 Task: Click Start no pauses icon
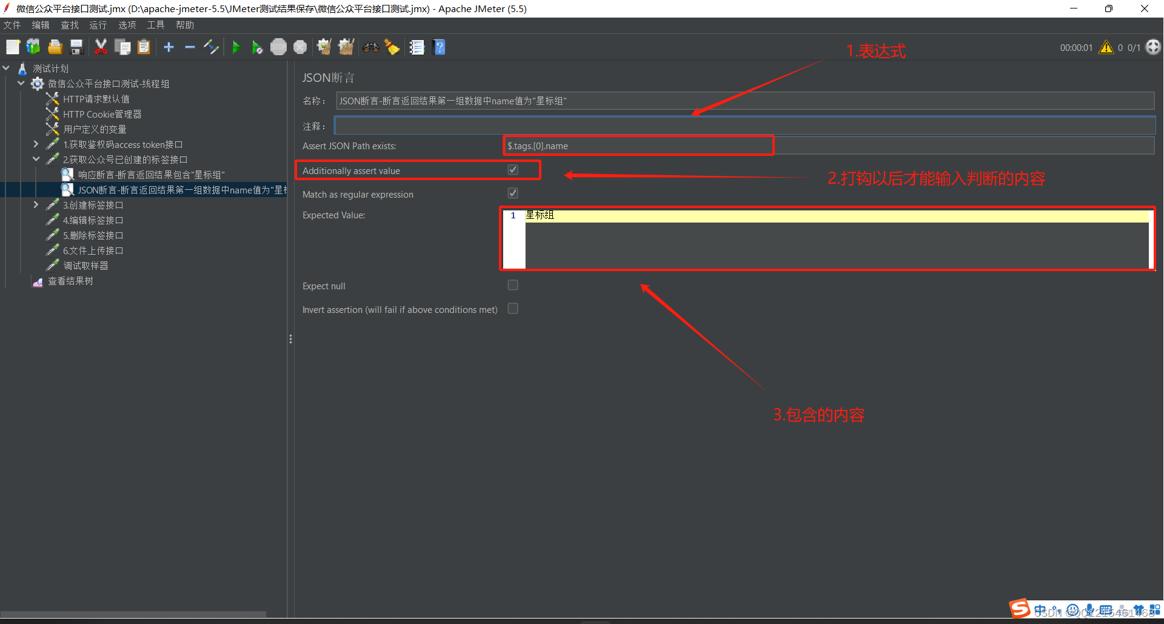(x=257, y=47)
